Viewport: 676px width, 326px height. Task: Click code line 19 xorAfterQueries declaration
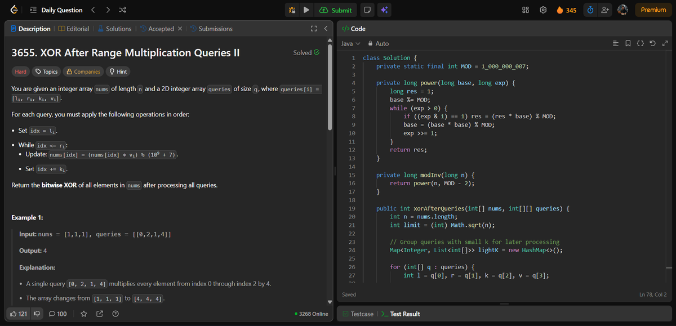474,208
